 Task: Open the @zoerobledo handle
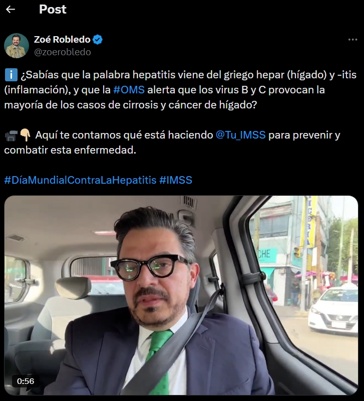tap(63, 52)
